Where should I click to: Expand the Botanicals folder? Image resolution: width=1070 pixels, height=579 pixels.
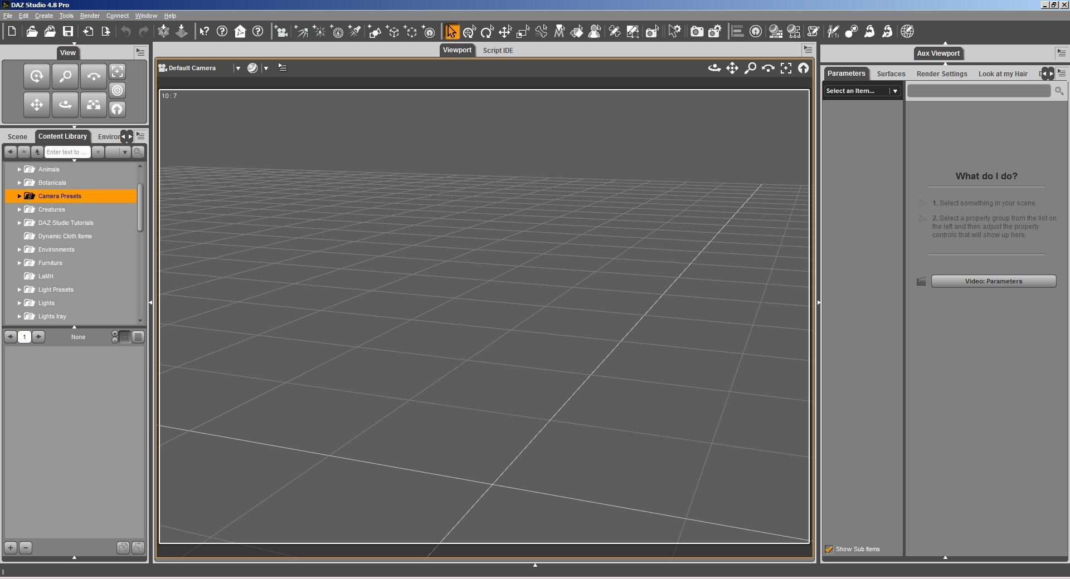(x=19, y=183)
